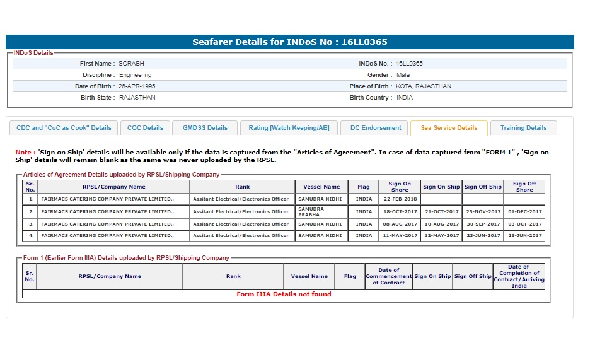Image resolution: width=607 pixels, height=338 pixels.
Task: Click the 25-NOV-2017 sign off ship date
Action: click(x=483, y=212)
